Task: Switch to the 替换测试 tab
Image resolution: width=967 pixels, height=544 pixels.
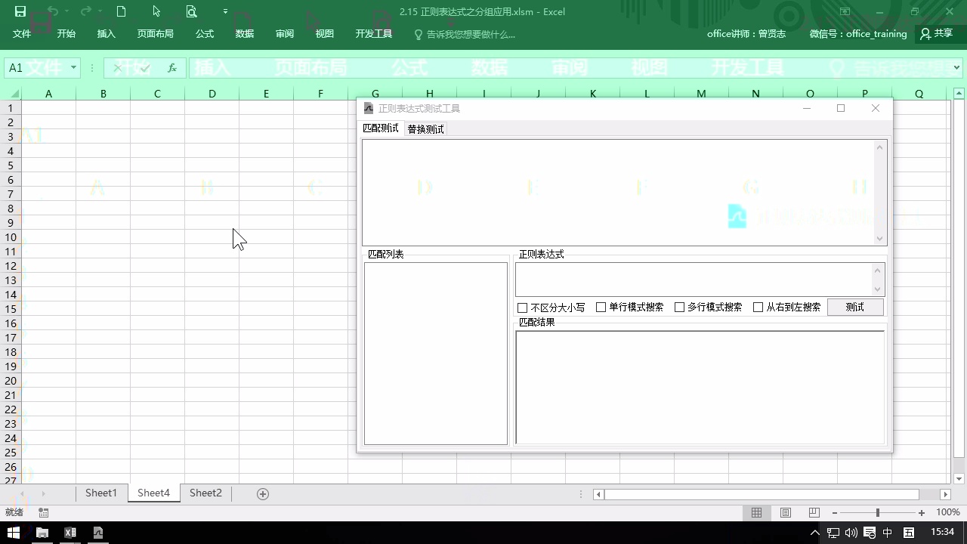Action: coord(425,128)
